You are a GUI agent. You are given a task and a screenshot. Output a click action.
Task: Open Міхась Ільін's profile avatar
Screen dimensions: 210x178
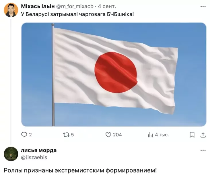tap(11, 10)
